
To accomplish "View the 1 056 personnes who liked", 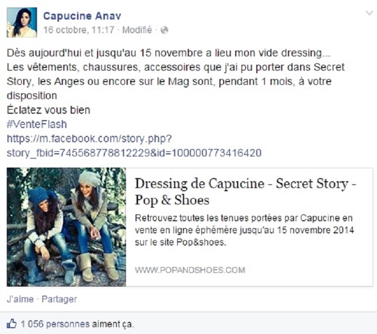I will [x=55, y=324].
